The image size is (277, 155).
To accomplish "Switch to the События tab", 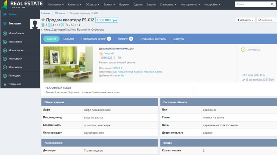I will (x=69, y=39).
